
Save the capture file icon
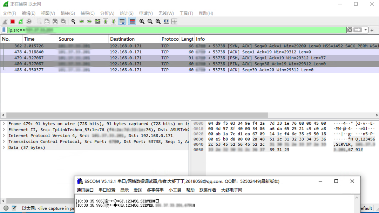pos(47,21)
